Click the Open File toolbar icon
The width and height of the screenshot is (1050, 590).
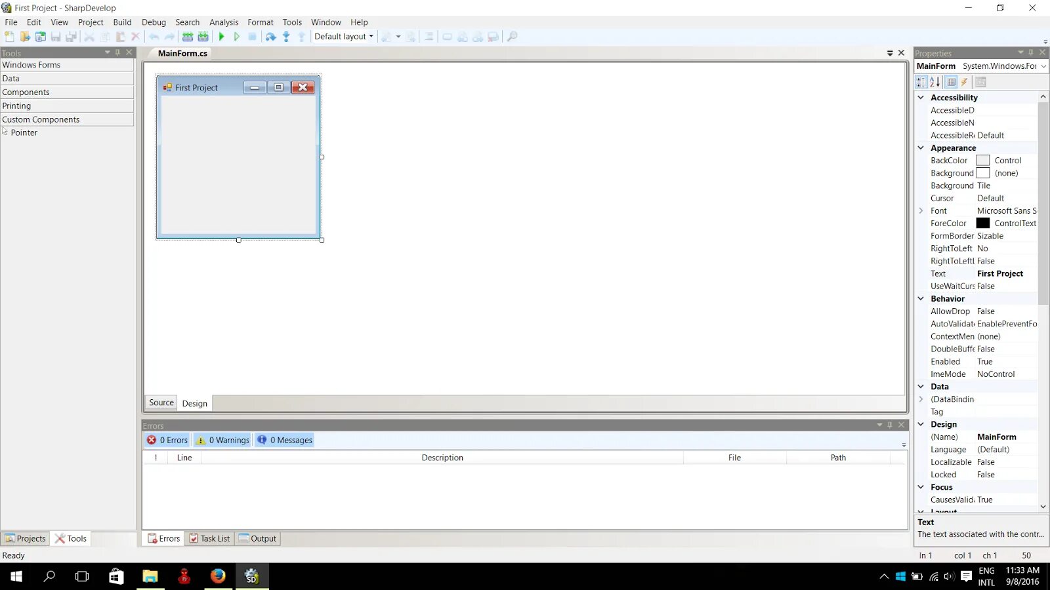coord(25,37)
